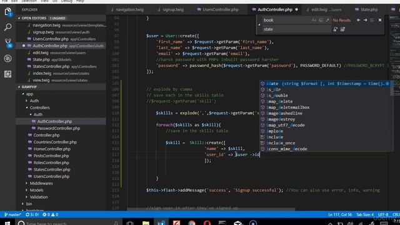The height and width of the screenshot is (225, 400).
Task: Open the Extensions view in activity bar
Action: [x=7, y=74]
